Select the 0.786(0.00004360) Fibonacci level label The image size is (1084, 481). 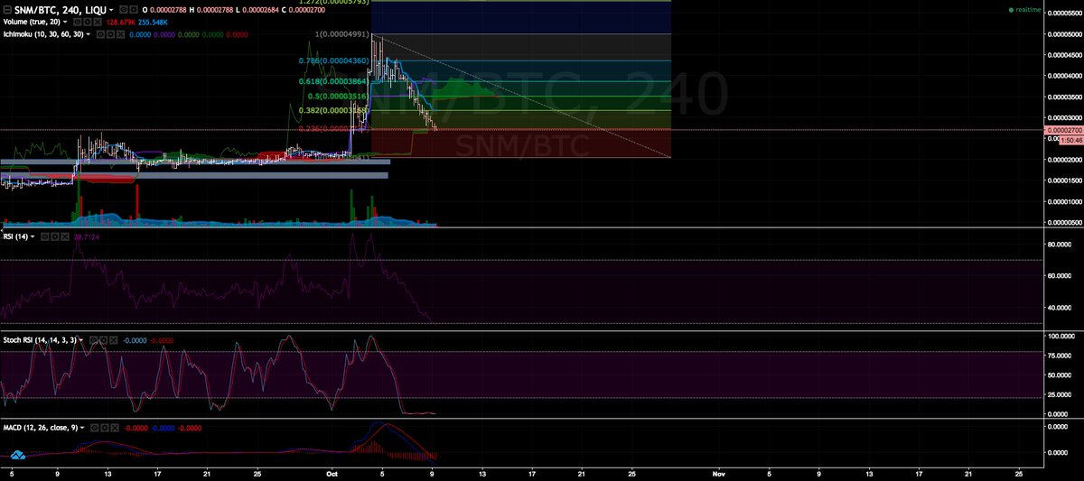click(x=334, y=61)
